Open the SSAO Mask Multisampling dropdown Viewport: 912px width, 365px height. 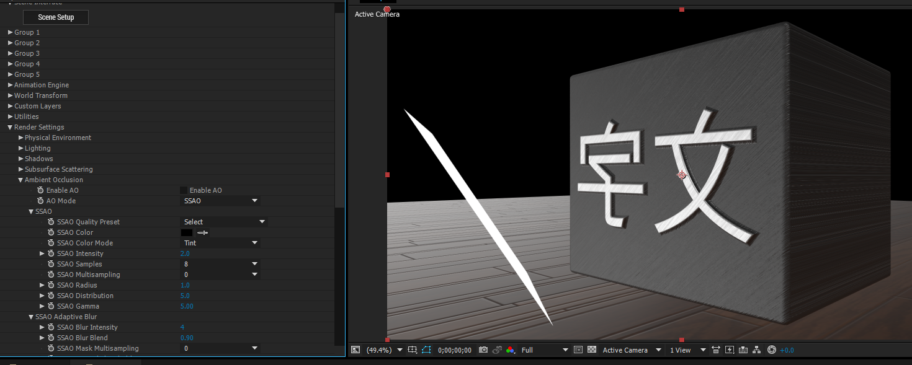tap(220, 348)
